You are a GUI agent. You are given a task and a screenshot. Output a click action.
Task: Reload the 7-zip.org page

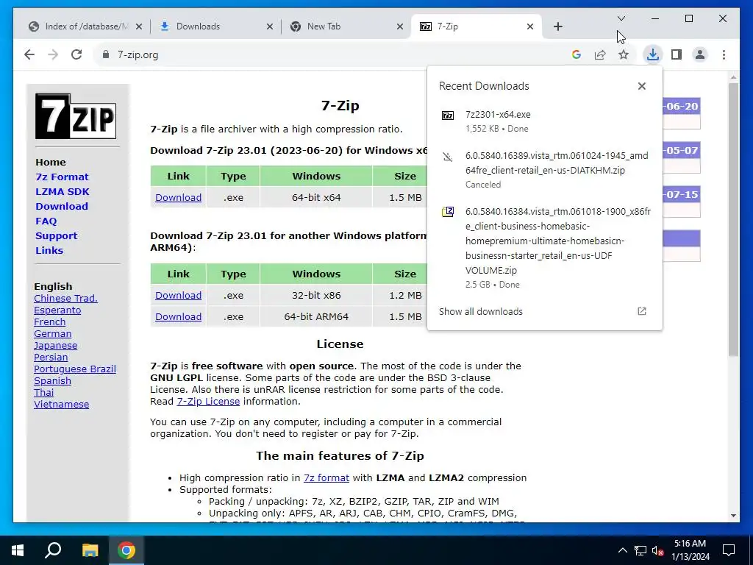pyautogui.click(x=76, y=54)
